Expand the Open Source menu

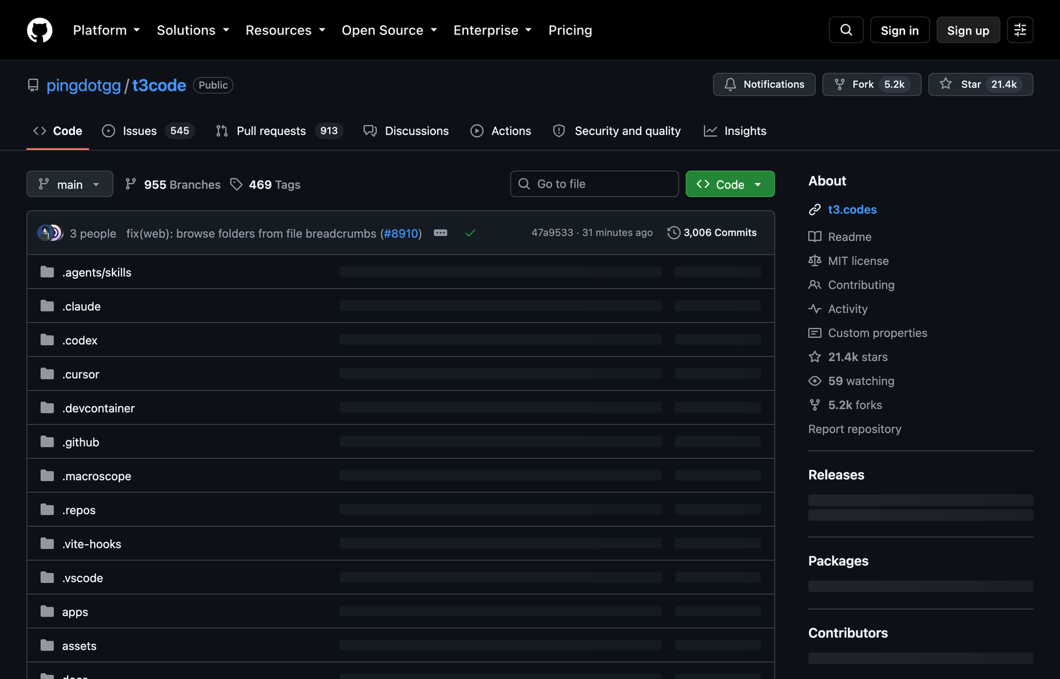390,30
